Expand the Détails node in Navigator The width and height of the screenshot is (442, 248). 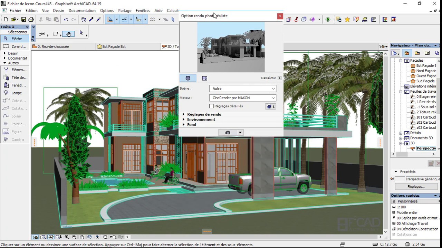pos(401,133)
